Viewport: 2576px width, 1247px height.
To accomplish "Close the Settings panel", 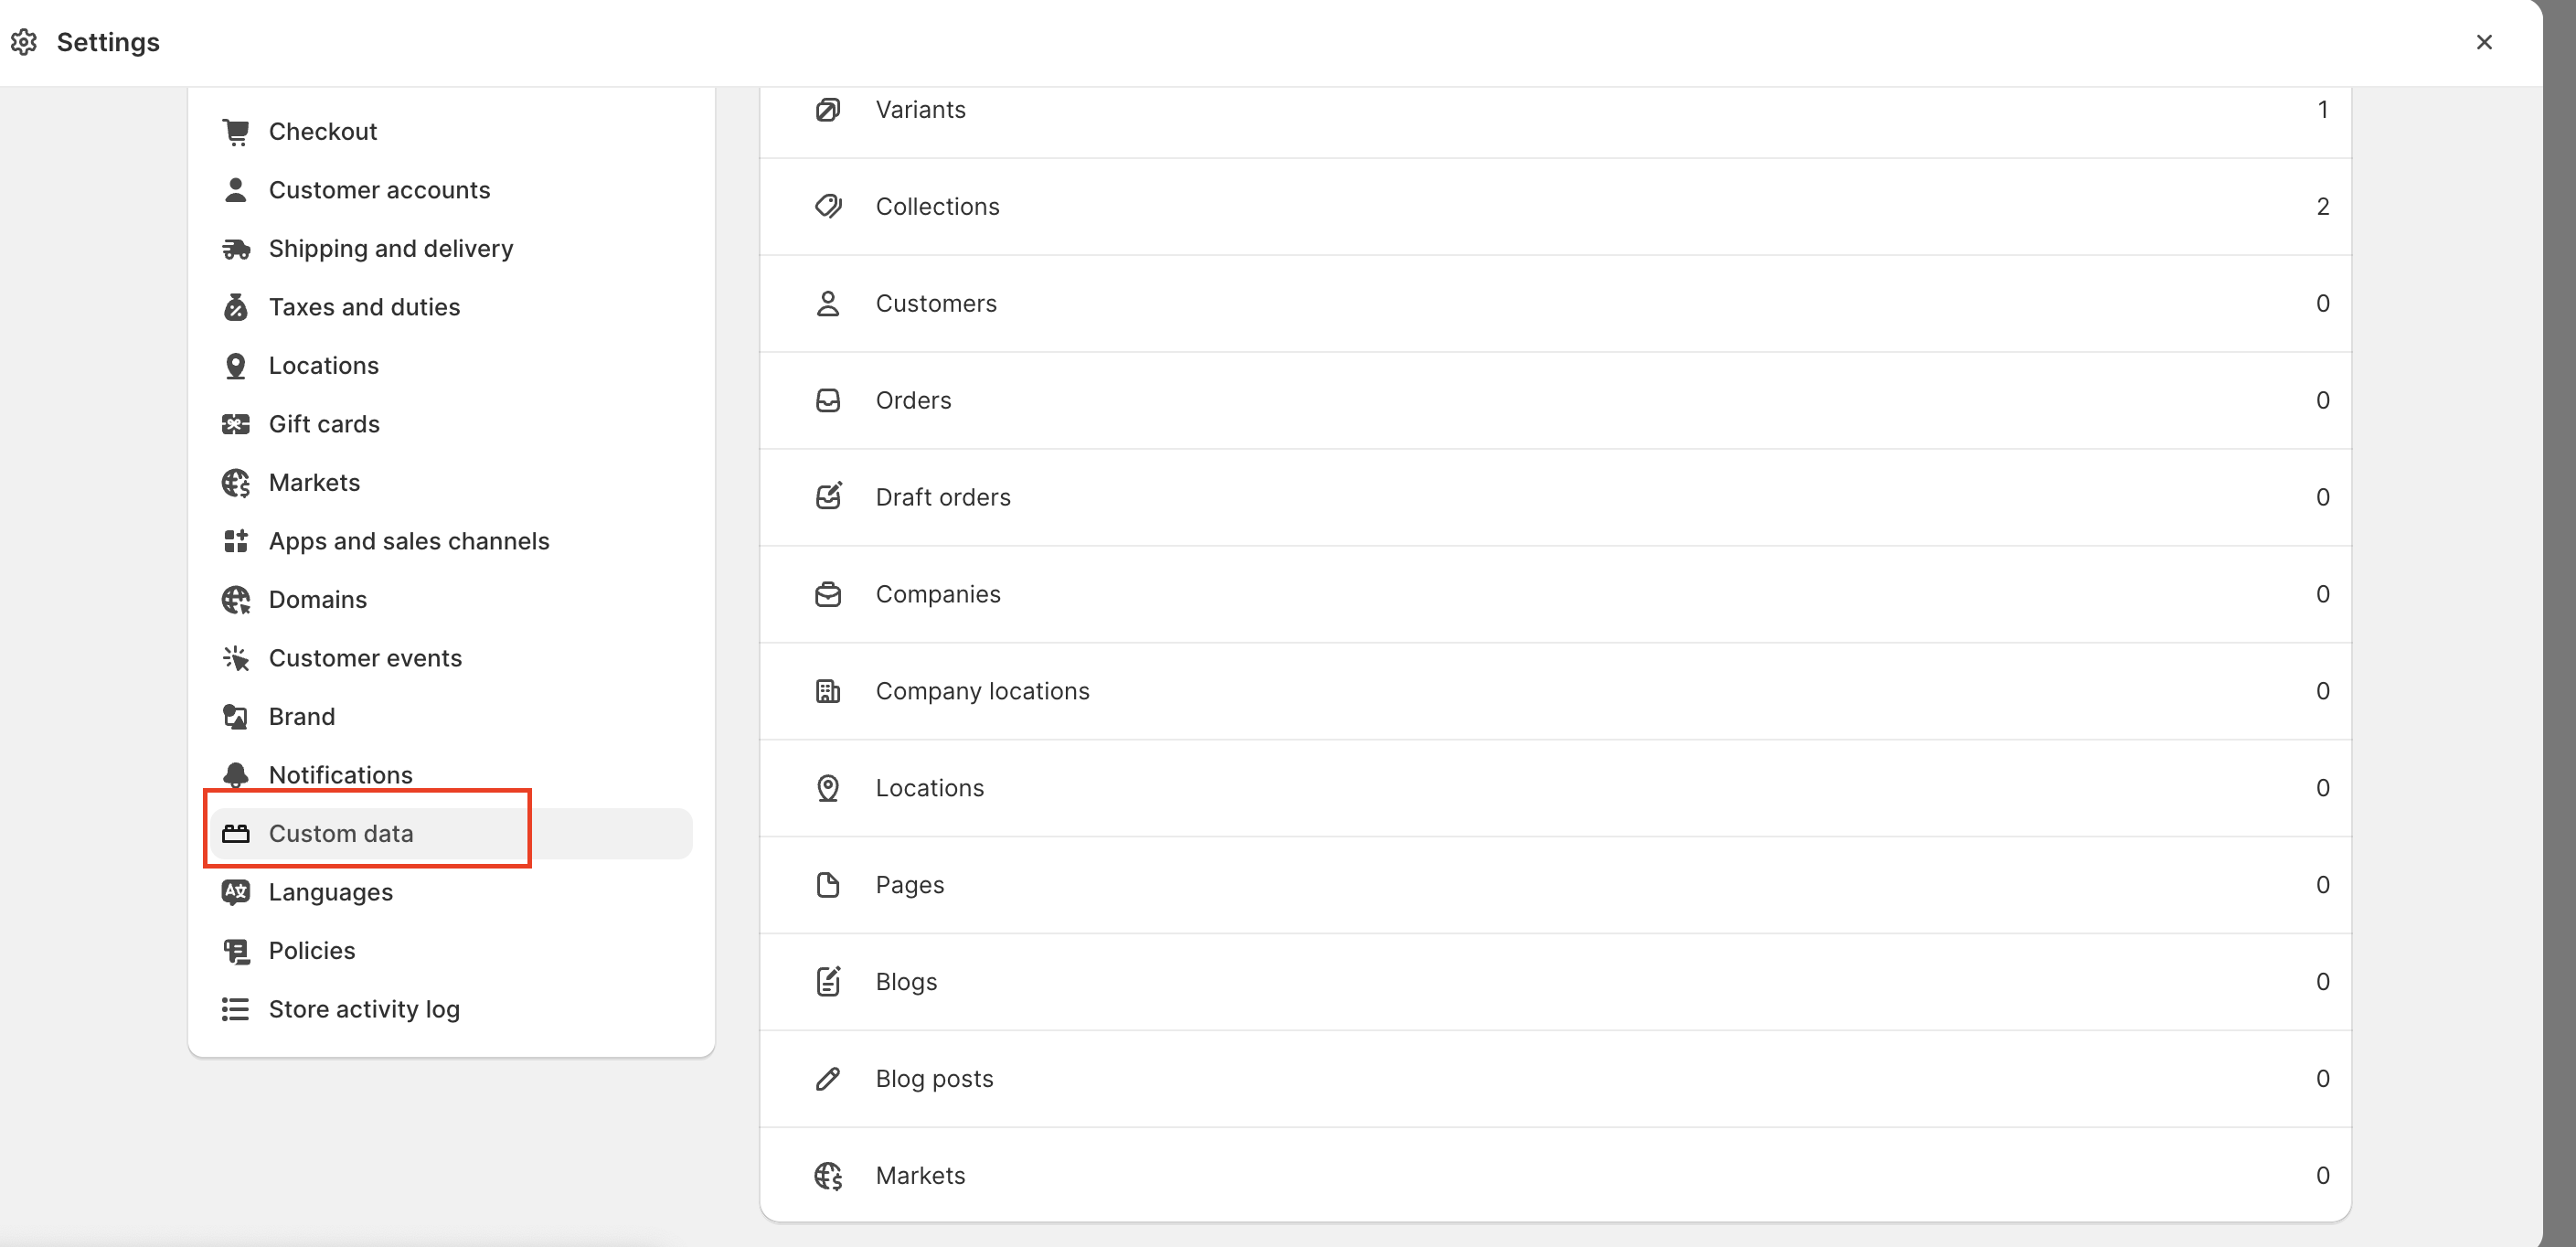I will [2484, 42].
